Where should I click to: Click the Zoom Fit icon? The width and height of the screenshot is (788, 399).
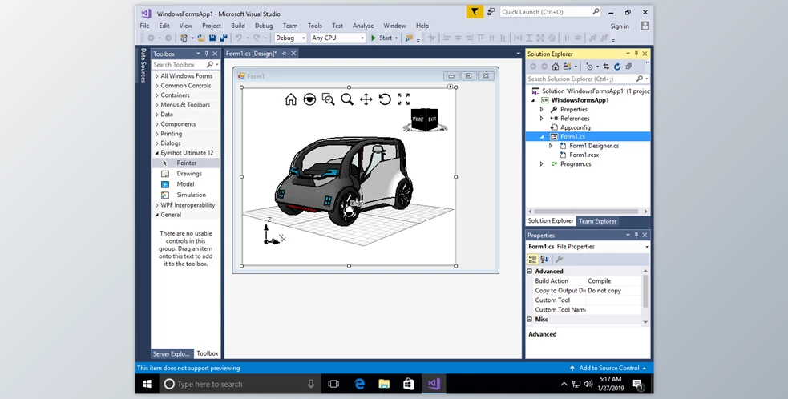coord(403,99)
